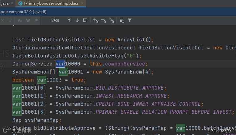The image size is (236, 135).
Task: Click fieldButtonVisibleList variable name
Action: coord(61,40)
